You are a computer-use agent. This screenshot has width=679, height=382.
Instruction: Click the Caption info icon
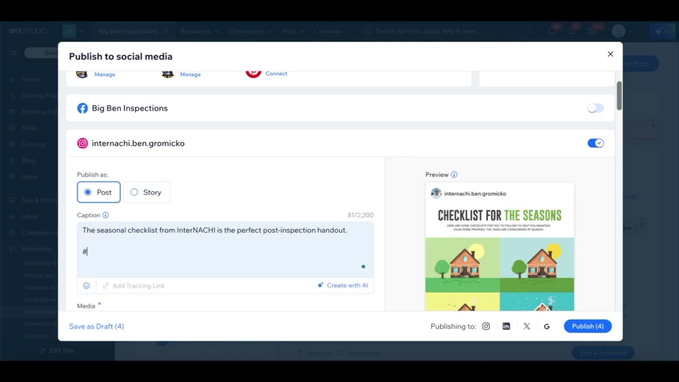(x=106, y=215)
